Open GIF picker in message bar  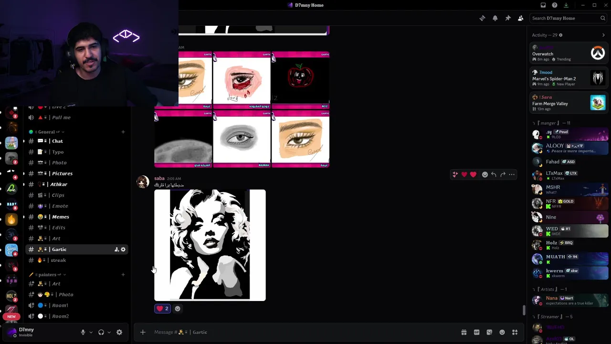476,332
